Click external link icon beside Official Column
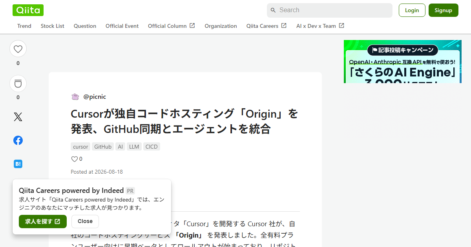Image resolution: width=471 pixels, height=247 pixels. [x=192, y=25]
